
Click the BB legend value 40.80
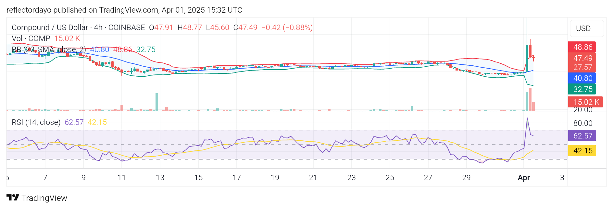click(x=100, y=49)
